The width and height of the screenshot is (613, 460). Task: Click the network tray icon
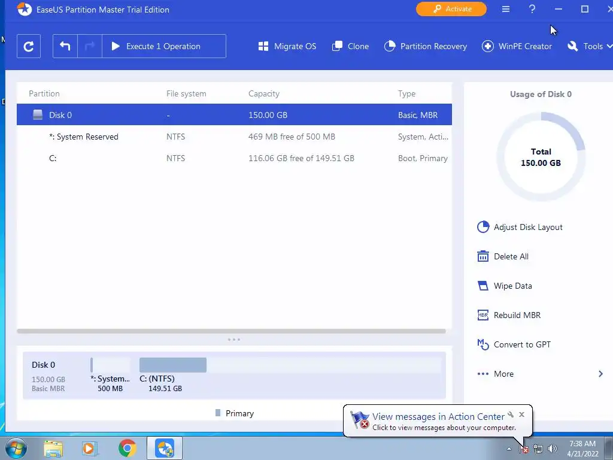pyautogui.click(x=538, y=449)
